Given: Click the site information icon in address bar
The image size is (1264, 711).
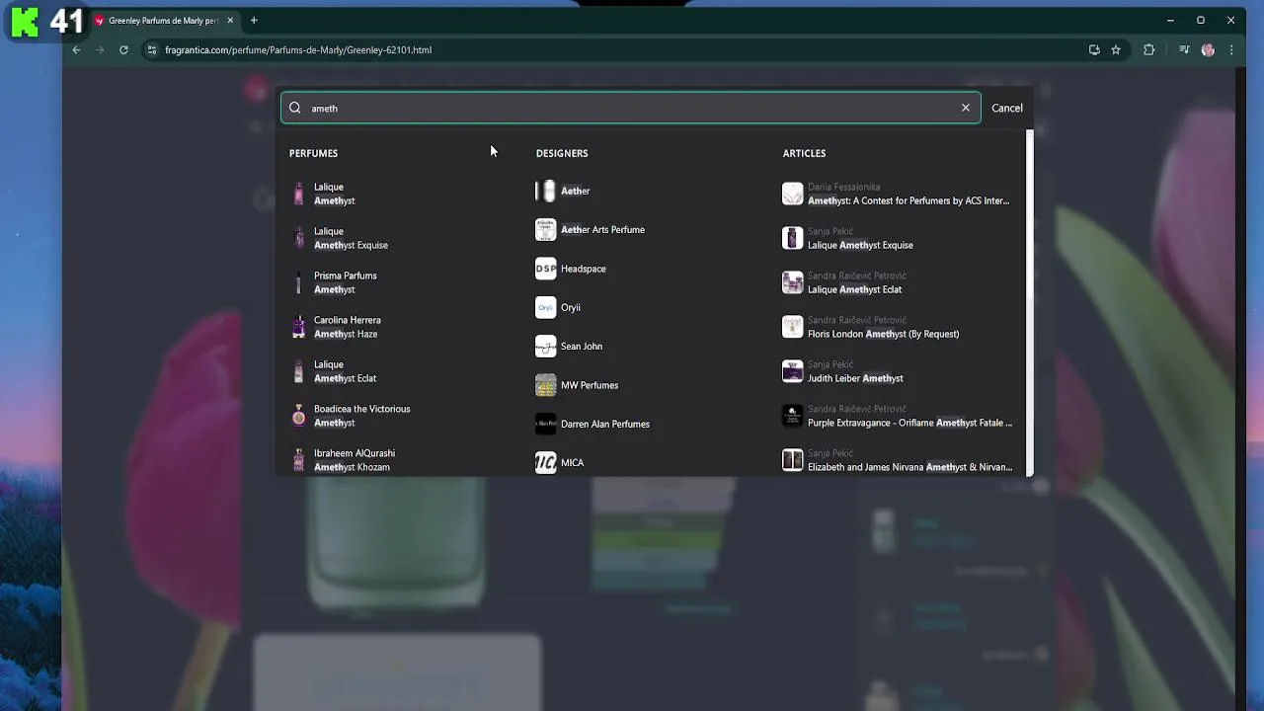Looking at the screenshot, I should tap(151, 49).
